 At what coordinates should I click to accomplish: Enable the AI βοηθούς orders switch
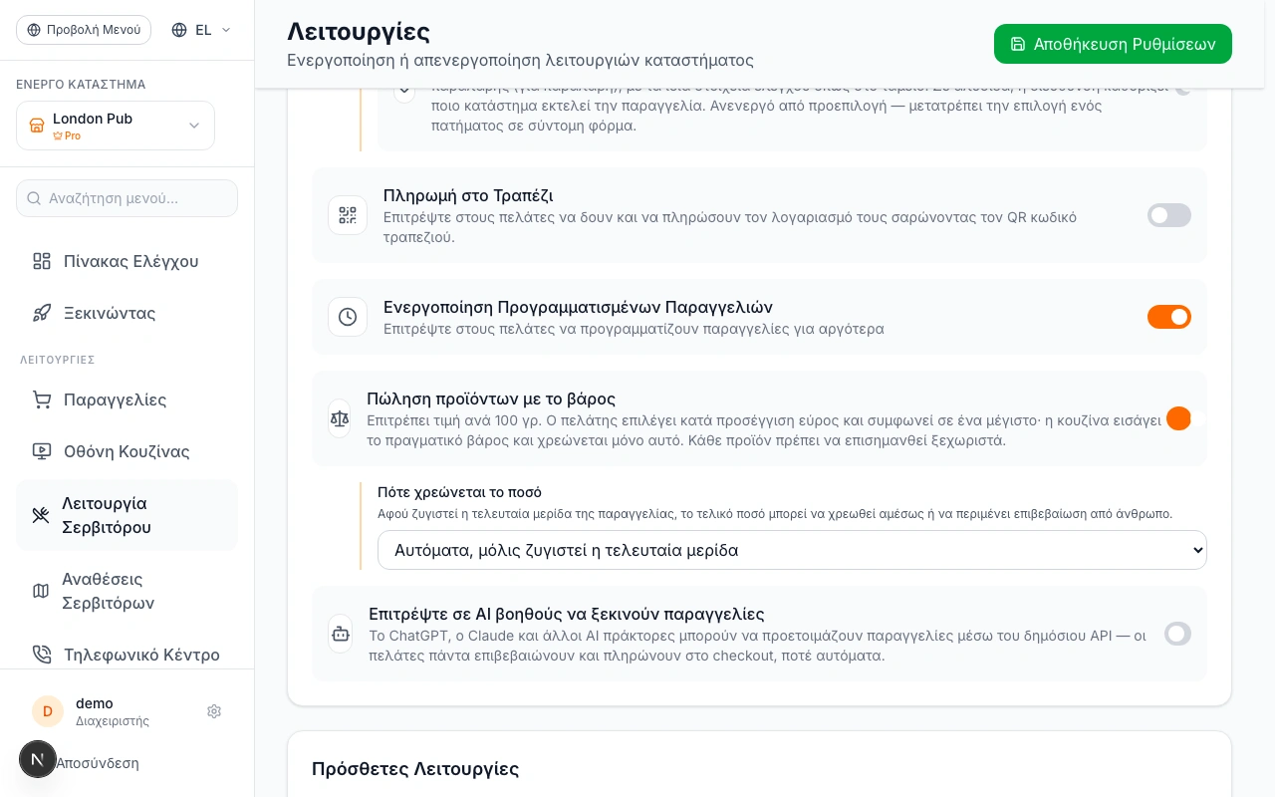[x=1178, y=634]
